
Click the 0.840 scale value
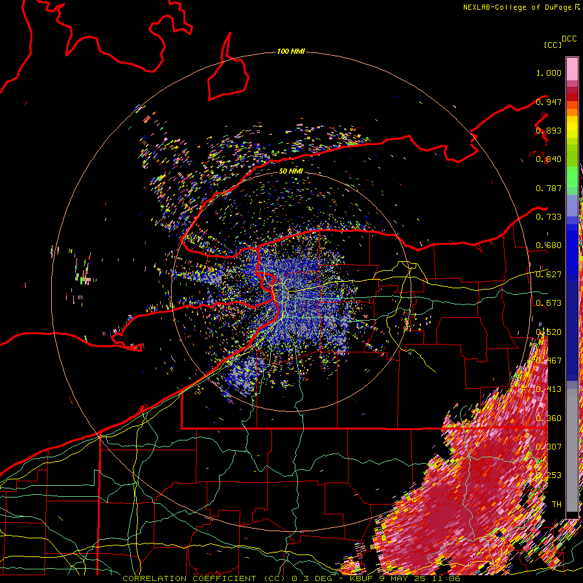(549, 159)
